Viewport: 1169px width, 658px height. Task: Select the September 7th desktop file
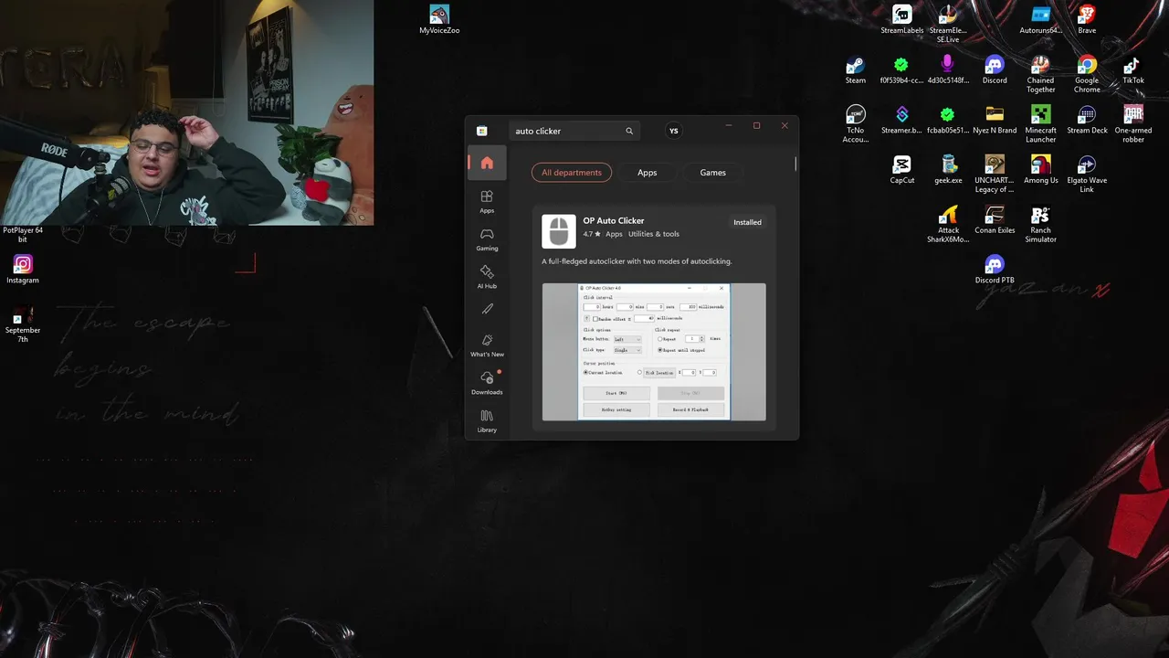point(23,324)
